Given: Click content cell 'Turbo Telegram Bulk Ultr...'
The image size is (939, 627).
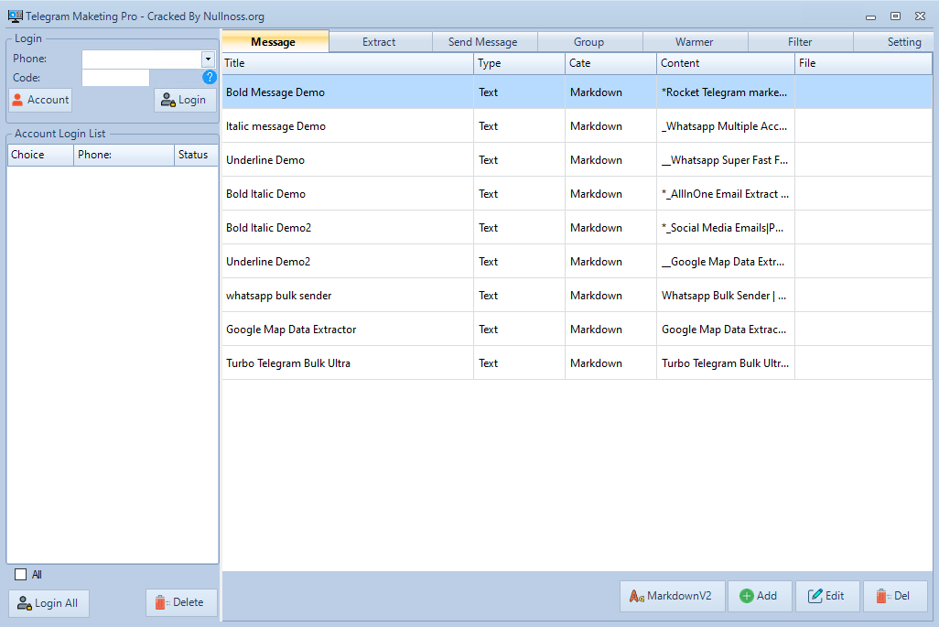Looking at the screenshot, I should click(725, 362).
